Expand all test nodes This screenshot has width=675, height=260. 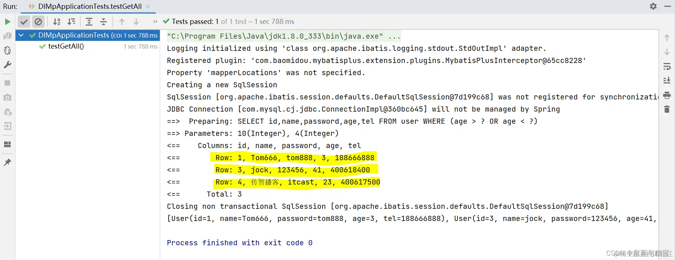89,22
